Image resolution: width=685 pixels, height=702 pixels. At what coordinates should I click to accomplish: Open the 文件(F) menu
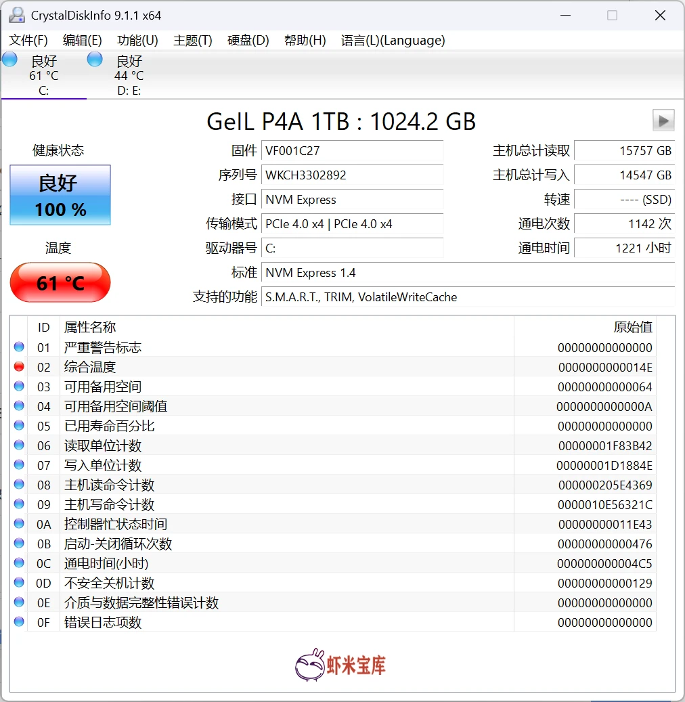click(28, 41)
